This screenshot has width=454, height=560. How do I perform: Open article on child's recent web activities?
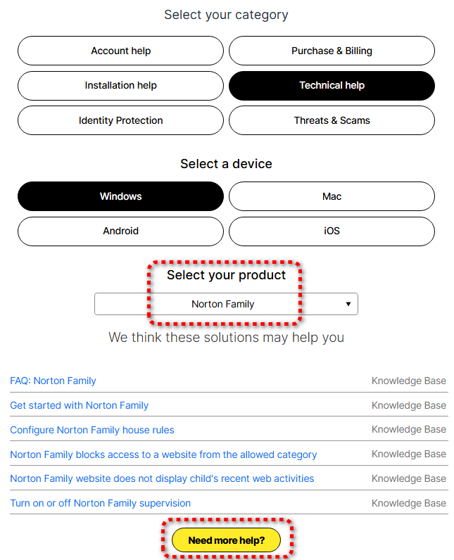(162, 478)
